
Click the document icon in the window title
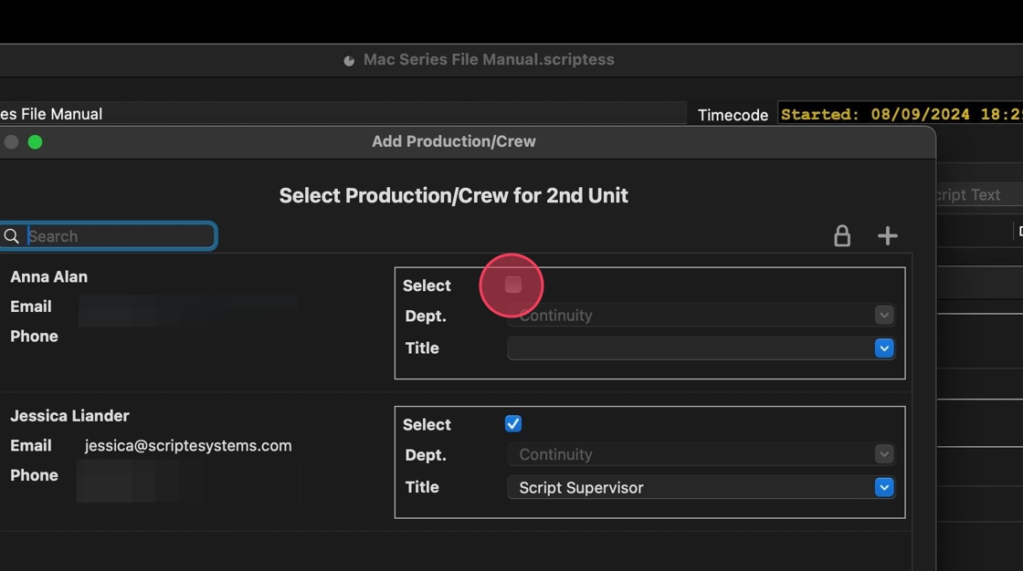(349, 60)
